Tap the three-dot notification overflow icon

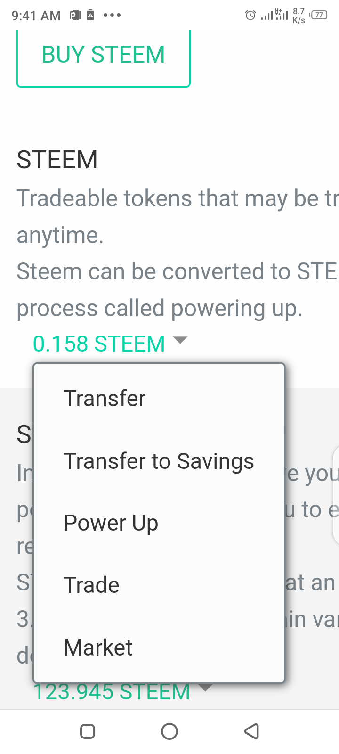pyautogui.click(x=112, y=15)
